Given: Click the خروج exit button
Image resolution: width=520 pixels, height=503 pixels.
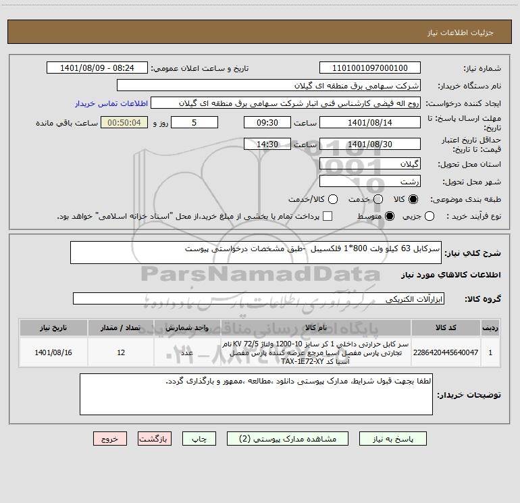Looking at the screenshot, I should coord(110,439).
